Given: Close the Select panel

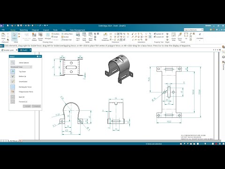Looking at the screenshot, I should [x=40, y=56].
